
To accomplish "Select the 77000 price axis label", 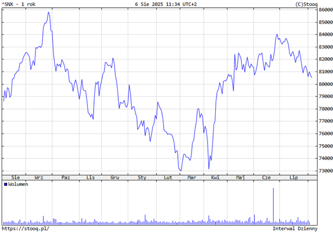I will [x=325, y=122].
